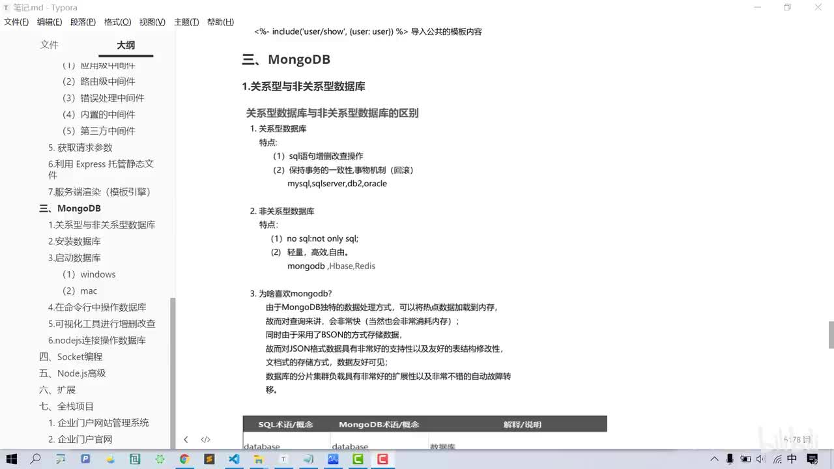
Task: Open 1. 企业门户网站管理系统 outline entry
Action: [98, 423]
